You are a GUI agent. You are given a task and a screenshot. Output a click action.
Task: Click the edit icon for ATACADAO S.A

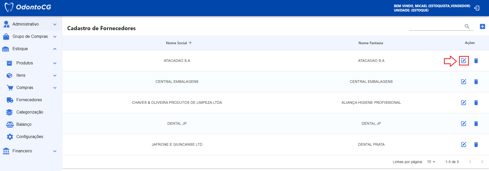(463, 61)
